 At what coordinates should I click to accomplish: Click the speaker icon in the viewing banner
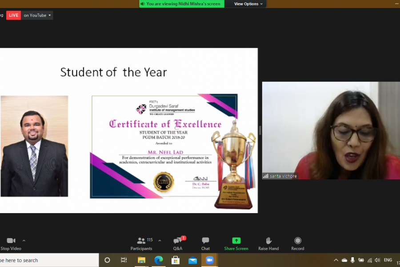click(143, 4)
